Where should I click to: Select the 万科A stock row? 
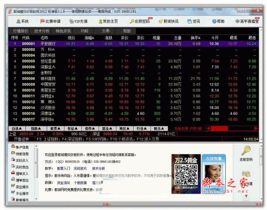[133, 49]
